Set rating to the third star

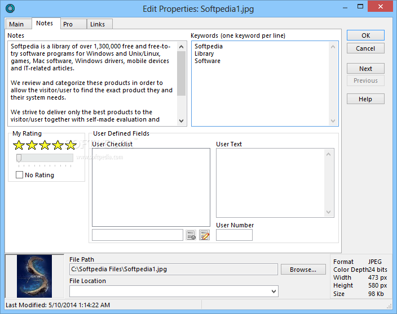pyautogui.click(x=45, y=145)
